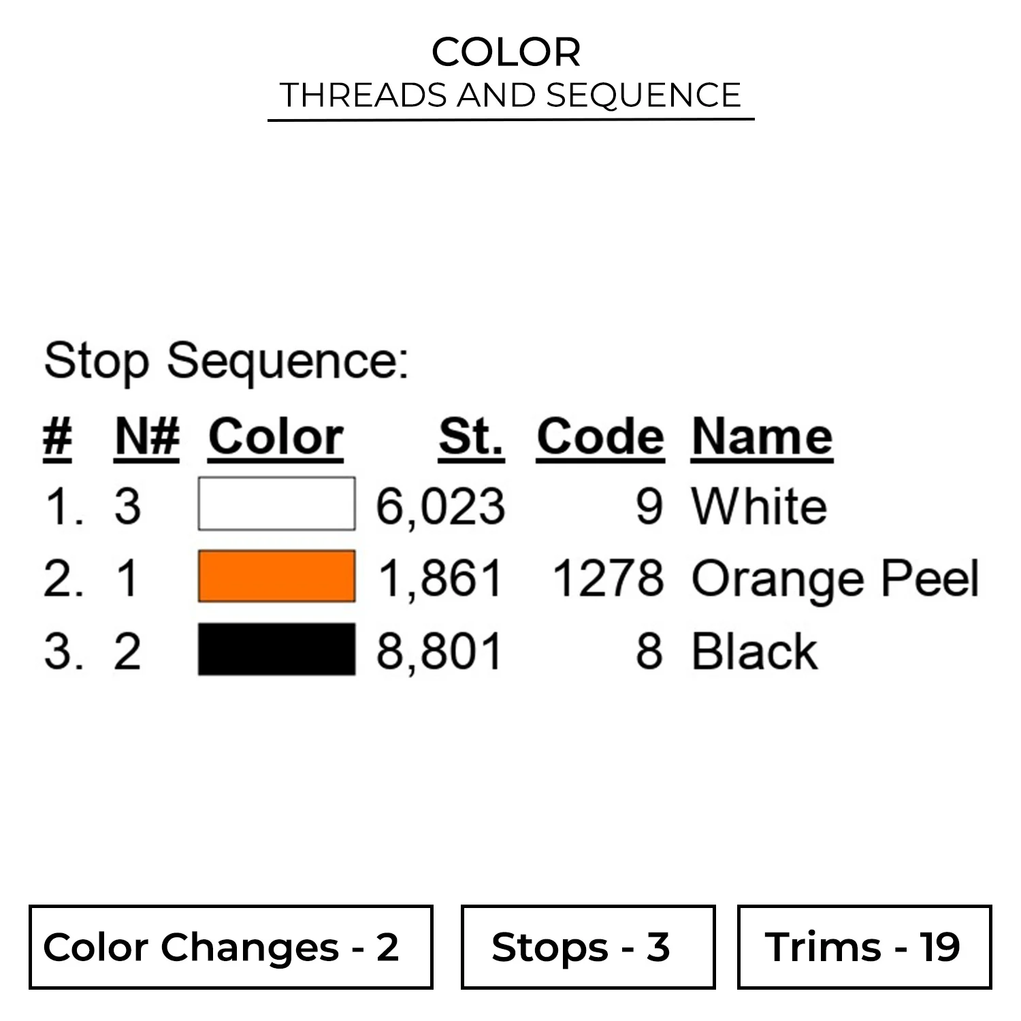Click the Code column header
Image resolution: width=1021 pixels, height=1021 pixels.
pyautogui.click(x=600, y=437)
